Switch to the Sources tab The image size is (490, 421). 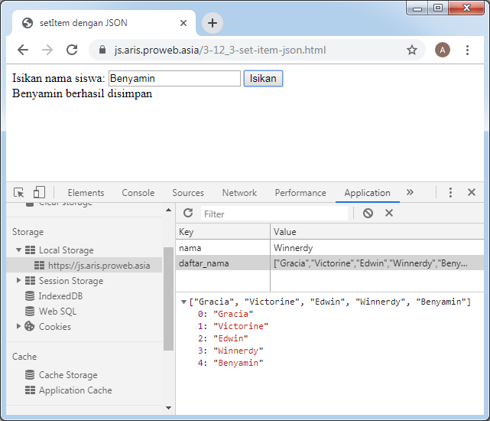[x=188, y=192]
